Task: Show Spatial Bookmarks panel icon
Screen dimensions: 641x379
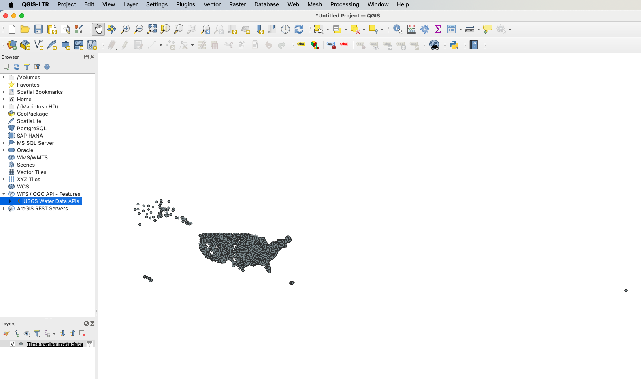Action: [x=272, y=29]
